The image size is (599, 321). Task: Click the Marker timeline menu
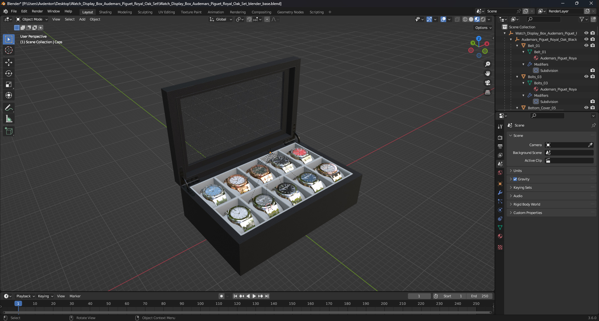tap(75, 296)
